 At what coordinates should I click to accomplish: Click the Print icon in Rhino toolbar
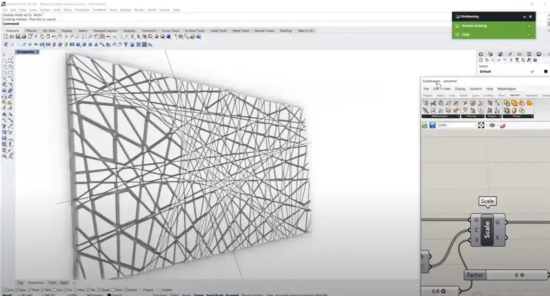pyautogui.click(x=24, y=36)
